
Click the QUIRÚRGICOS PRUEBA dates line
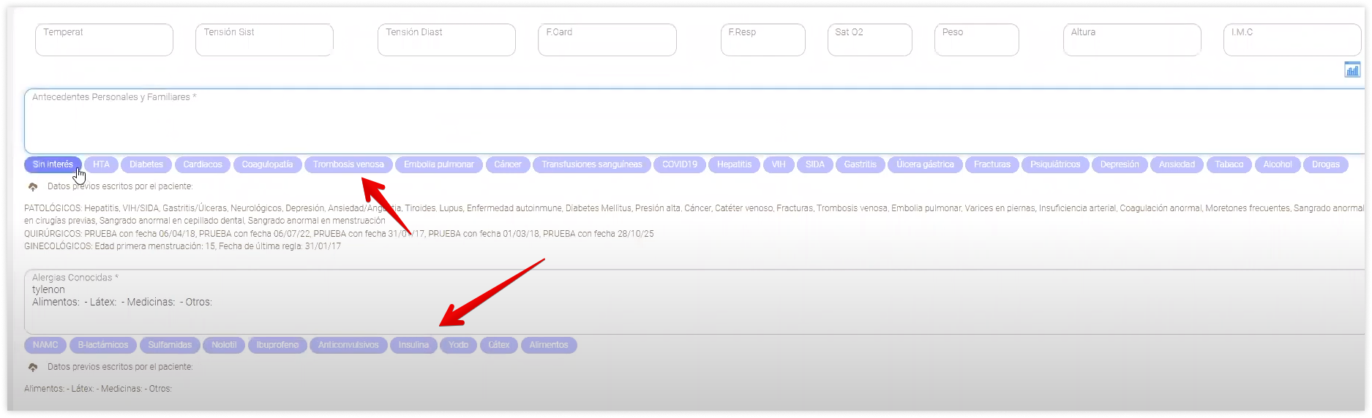[339, 234]
